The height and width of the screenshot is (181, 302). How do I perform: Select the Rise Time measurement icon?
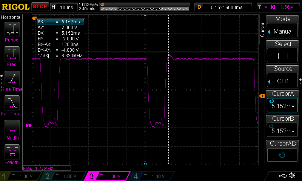12,78
